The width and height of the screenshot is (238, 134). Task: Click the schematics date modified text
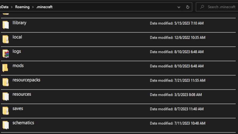(177, 123)
